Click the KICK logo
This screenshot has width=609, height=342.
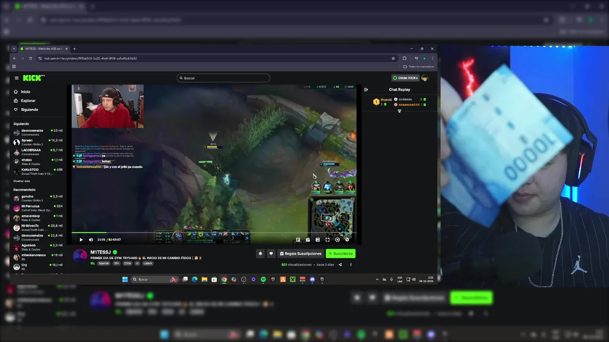[x=33, y=78]
